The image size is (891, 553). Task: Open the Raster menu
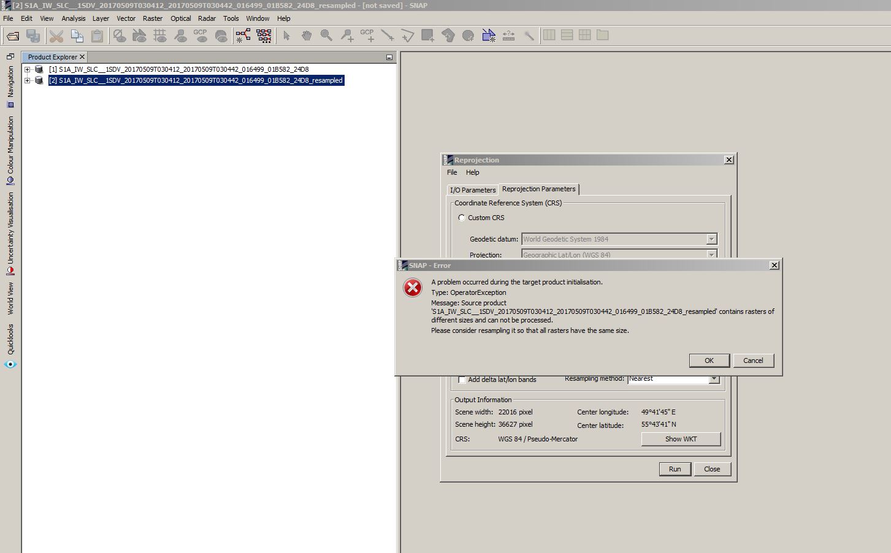pyautogui.click(x=153, y=18)
